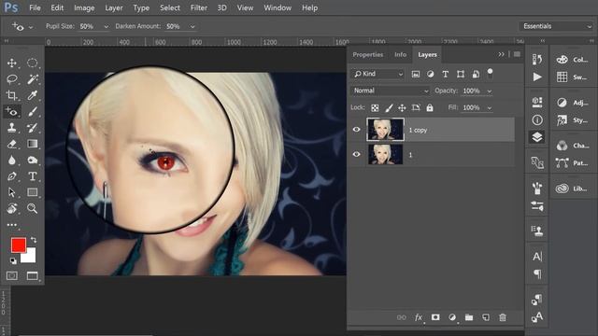Select the Eyedropper tool

point(33,95)
